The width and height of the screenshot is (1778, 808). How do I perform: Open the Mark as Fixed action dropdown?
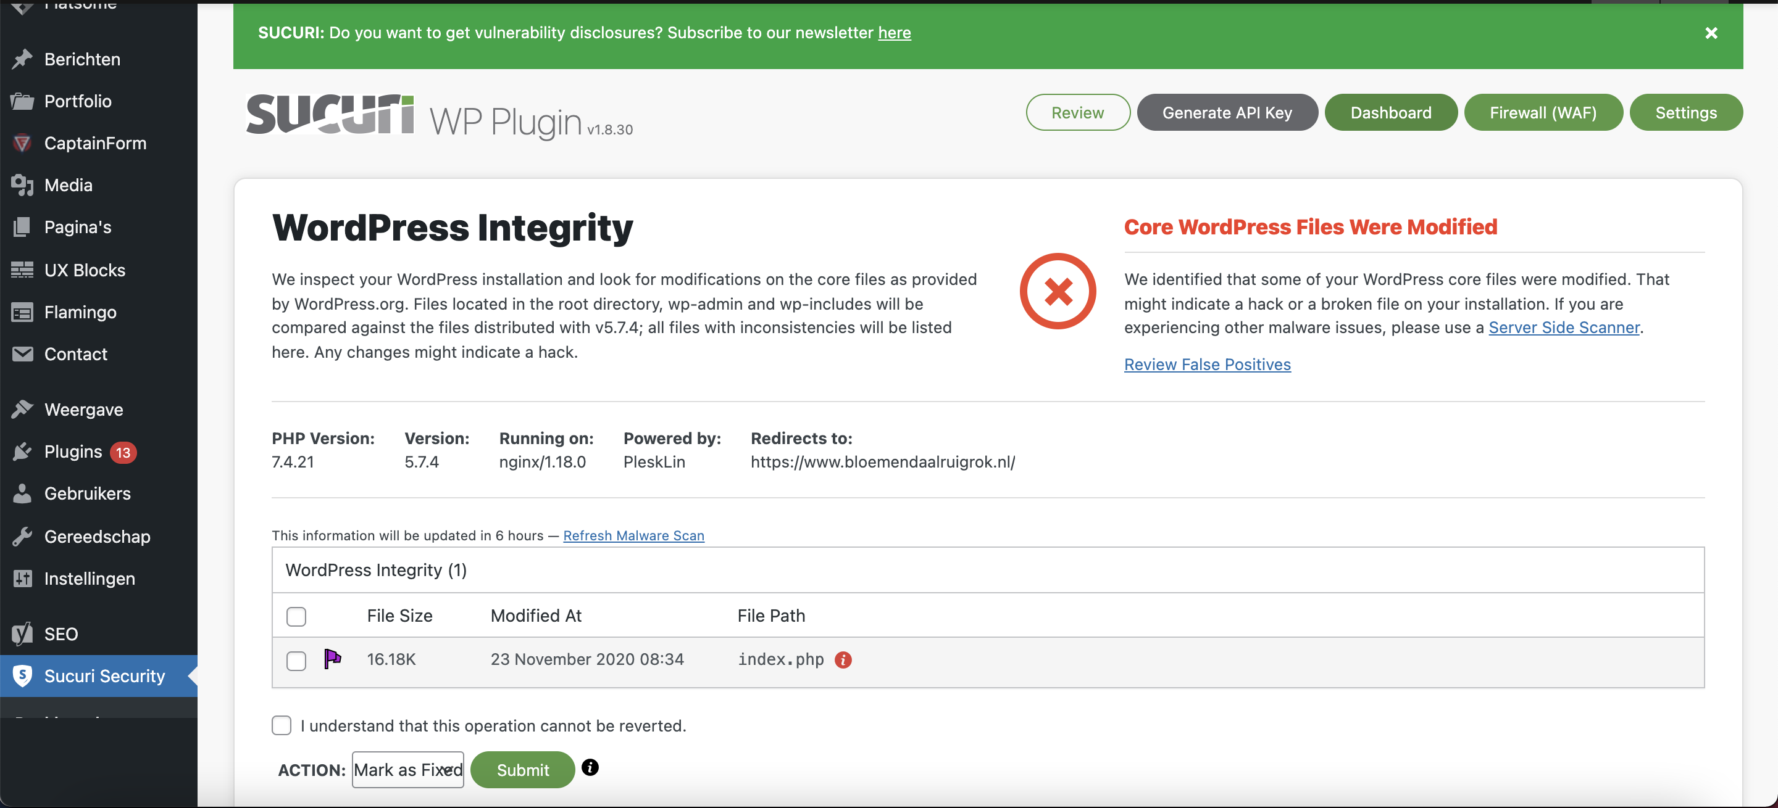(408, 769)
